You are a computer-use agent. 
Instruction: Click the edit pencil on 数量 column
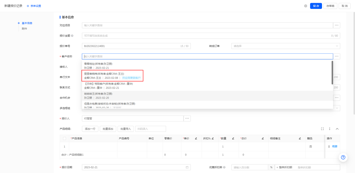233,138
